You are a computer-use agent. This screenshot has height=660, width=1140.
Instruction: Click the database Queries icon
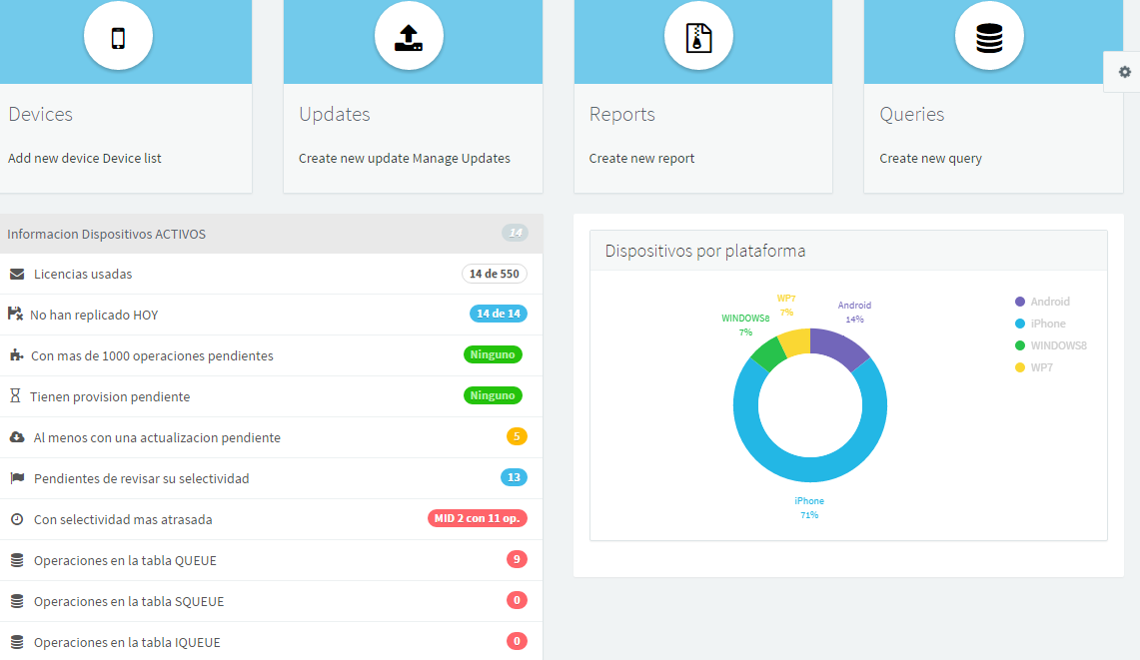click(989, 37)
